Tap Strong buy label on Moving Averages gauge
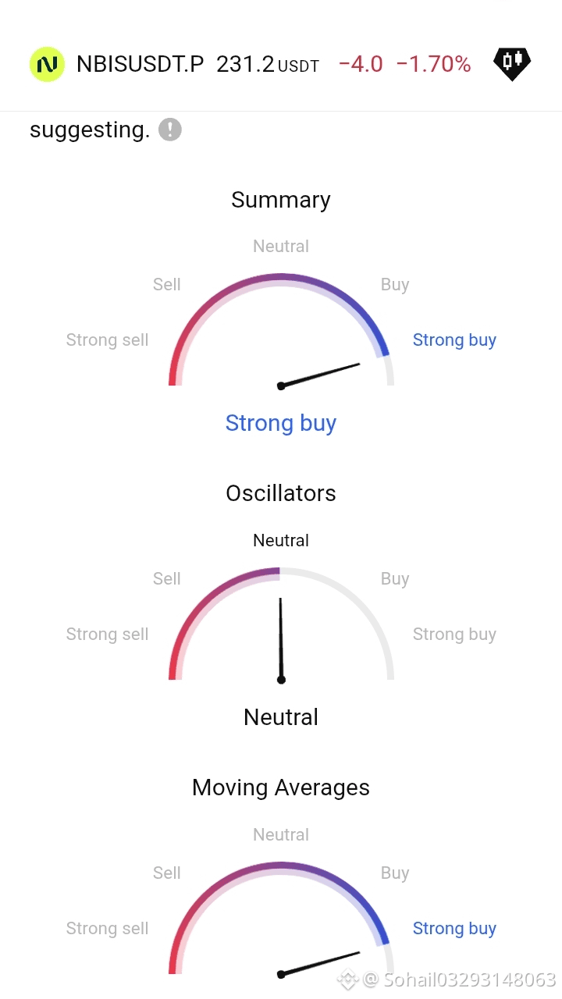Image resolution: width=562 pixels, height=999 pixels. [454, 929]
